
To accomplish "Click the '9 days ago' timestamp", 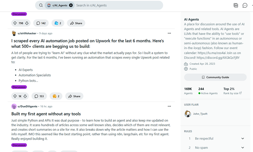I will point(46,33).
